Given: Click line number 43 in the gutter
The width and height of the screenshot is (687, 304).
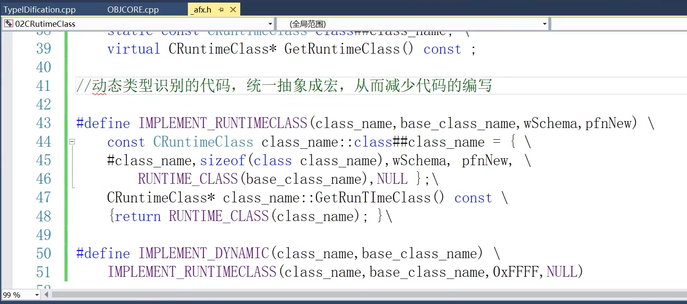Looking at the screenshot, I should click(44, 123).
